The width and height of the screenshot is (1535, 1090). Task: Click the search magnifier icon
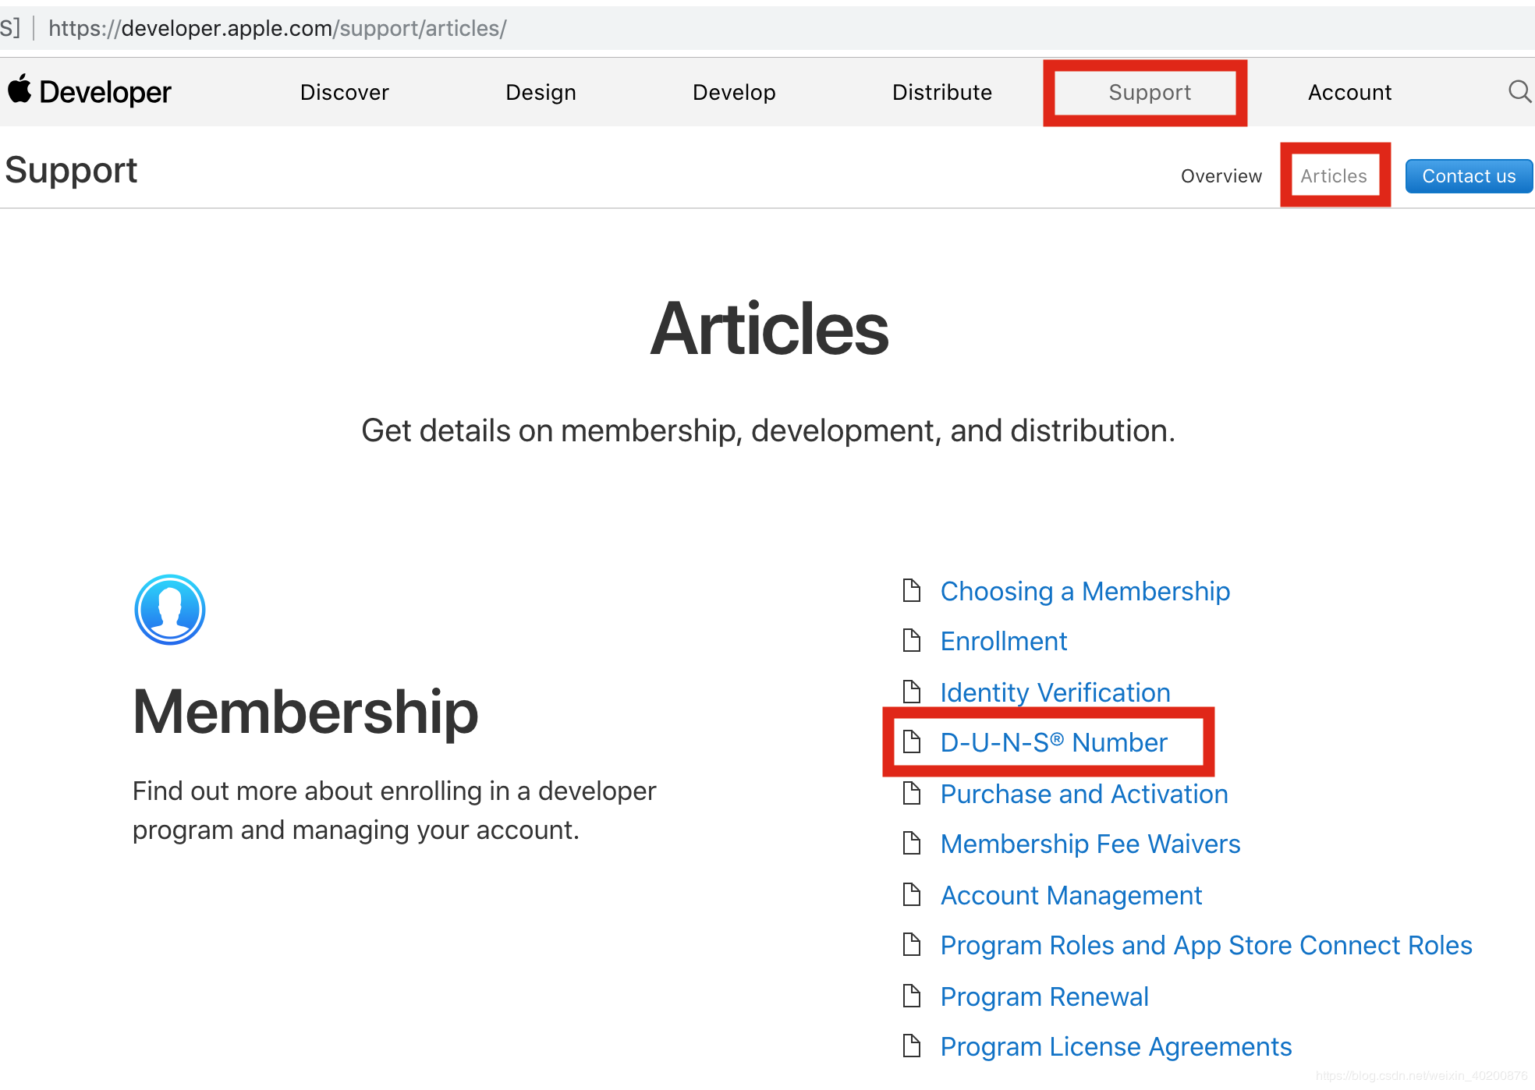point(1519,92)
